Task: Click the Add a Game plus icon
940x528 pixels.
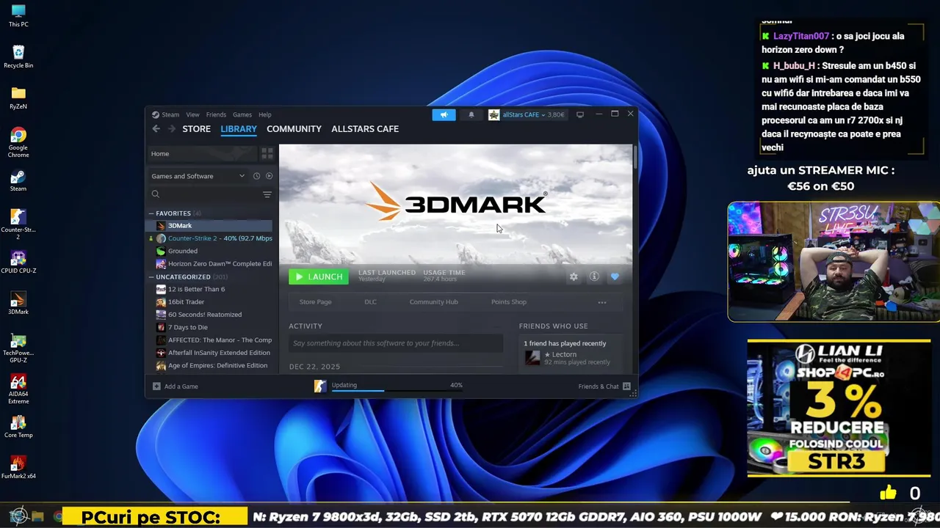Action: 156,386
